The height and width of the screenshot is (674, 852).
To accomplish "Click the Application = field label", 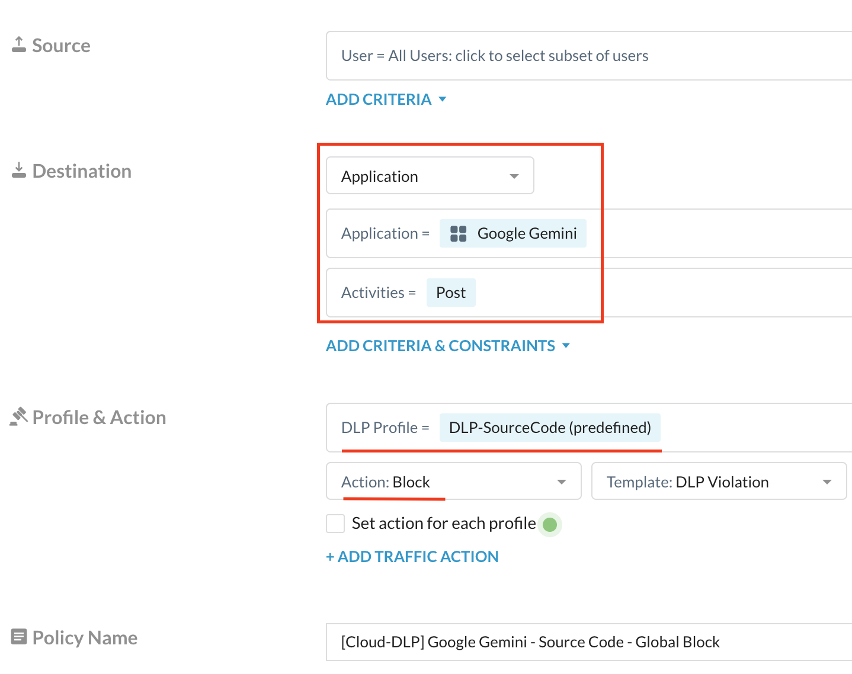I will click(x=385, y=233).
